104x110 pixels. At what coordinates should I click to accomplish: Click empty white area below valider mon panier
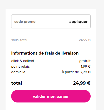pos(51,107)
